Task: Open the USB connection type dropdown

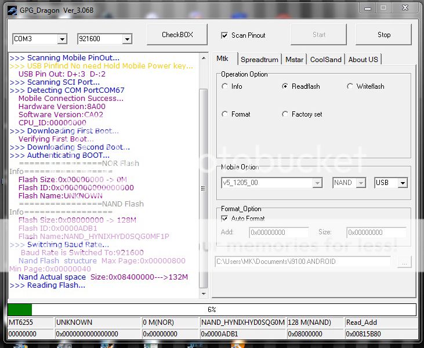Action: click(x=403, y=183)
